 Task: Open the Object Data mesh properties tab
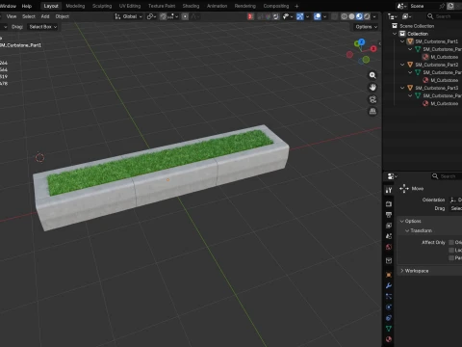pos(389,329)
